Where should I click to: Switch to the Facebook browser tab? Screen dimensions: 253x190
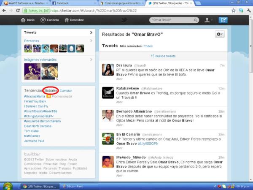click(x=73, y=3)
